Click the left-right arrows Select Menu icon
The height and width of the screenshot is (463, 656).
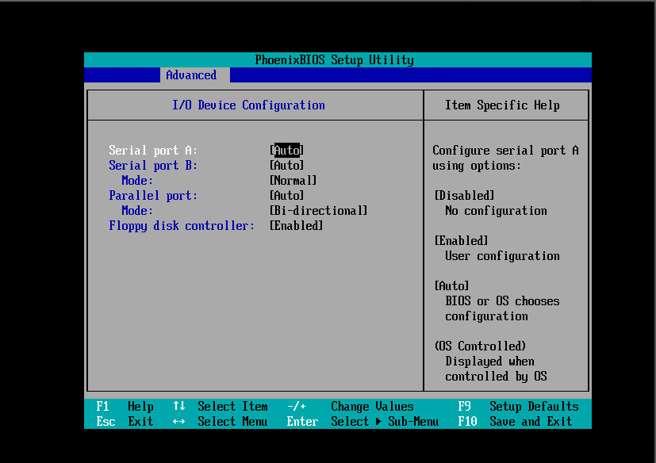click(179, 422)
